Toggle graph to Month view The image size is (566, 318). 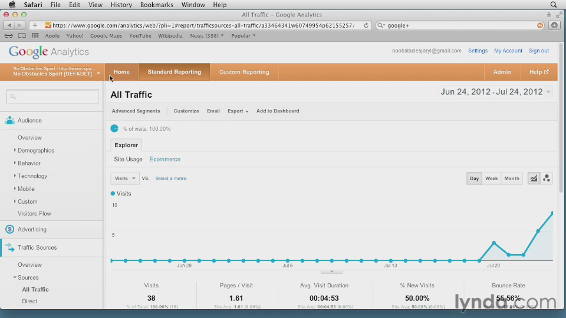(x=512, y=178)
